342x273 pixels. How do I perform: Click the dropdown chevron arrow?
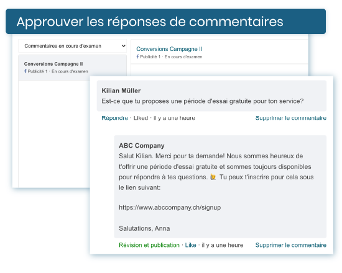tap(124, 46)
